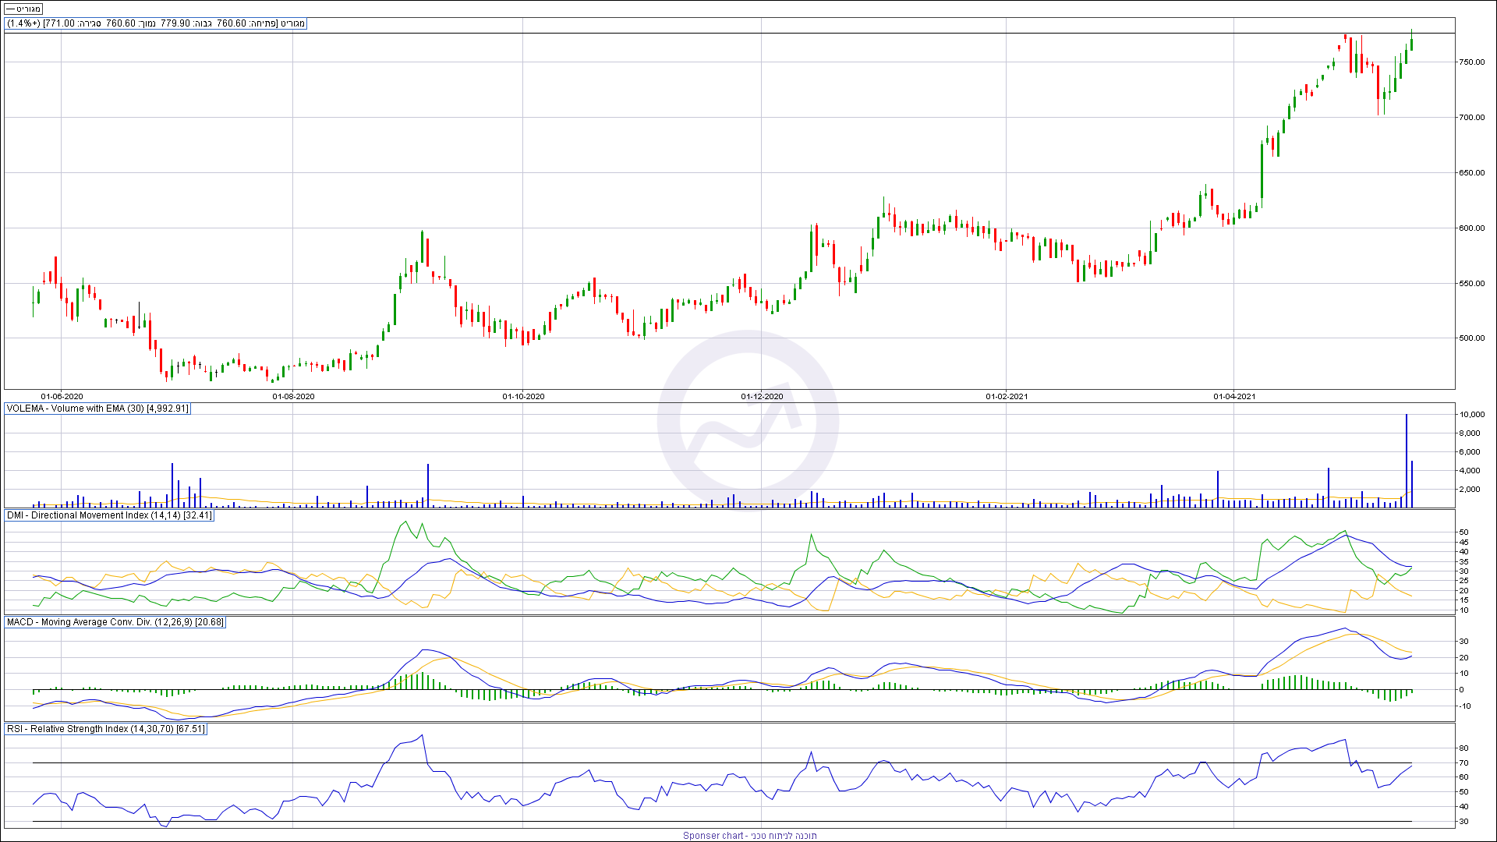Select the RSI Relative Strength Index label
The width and height of the screenshot is (1497, 842).
tap(106, 729)
